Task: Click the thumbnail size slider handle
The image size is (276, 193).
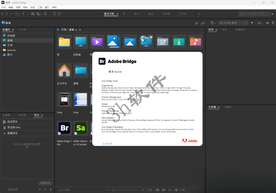Action: point(113,190)
